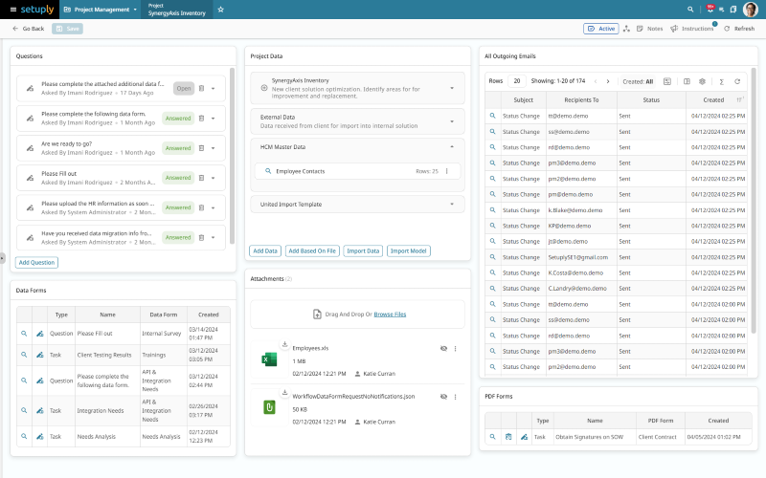Expand the United Import Template section
The width and height of the screenshot is (766, 478).
452,205
